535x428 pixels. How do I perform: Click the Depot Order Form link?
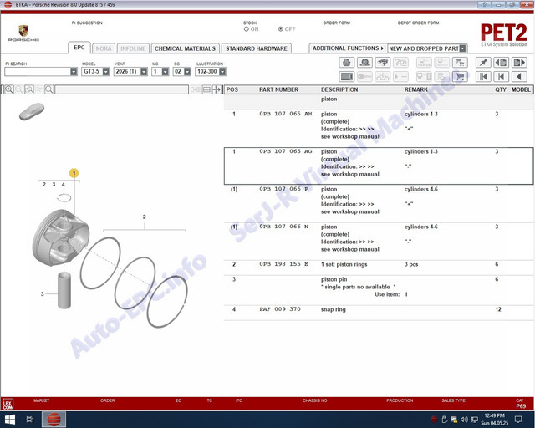419,23
